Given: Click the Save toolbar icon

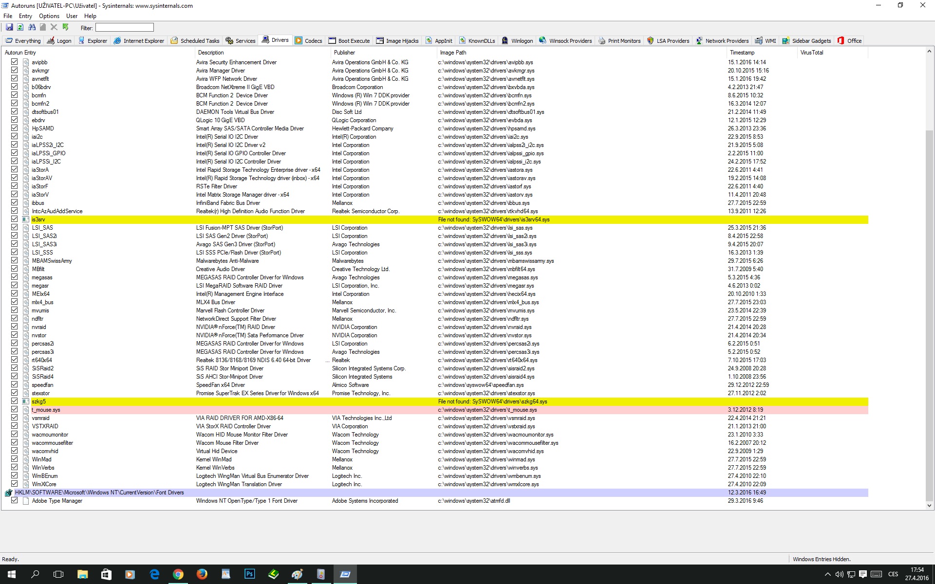Looking at the screenshot, I should 9,28.
